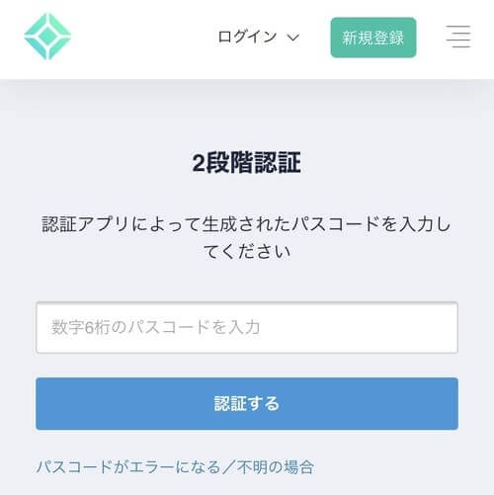Screen dimensions: 494x495
Task: Click the blue 認証する button
Action: [247, 403]
